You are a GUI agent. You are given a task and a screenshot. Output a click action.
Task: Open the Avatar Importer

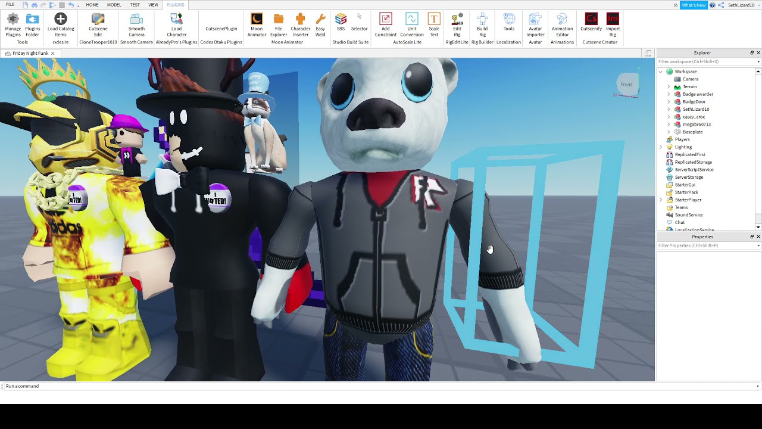pos(535,25)
